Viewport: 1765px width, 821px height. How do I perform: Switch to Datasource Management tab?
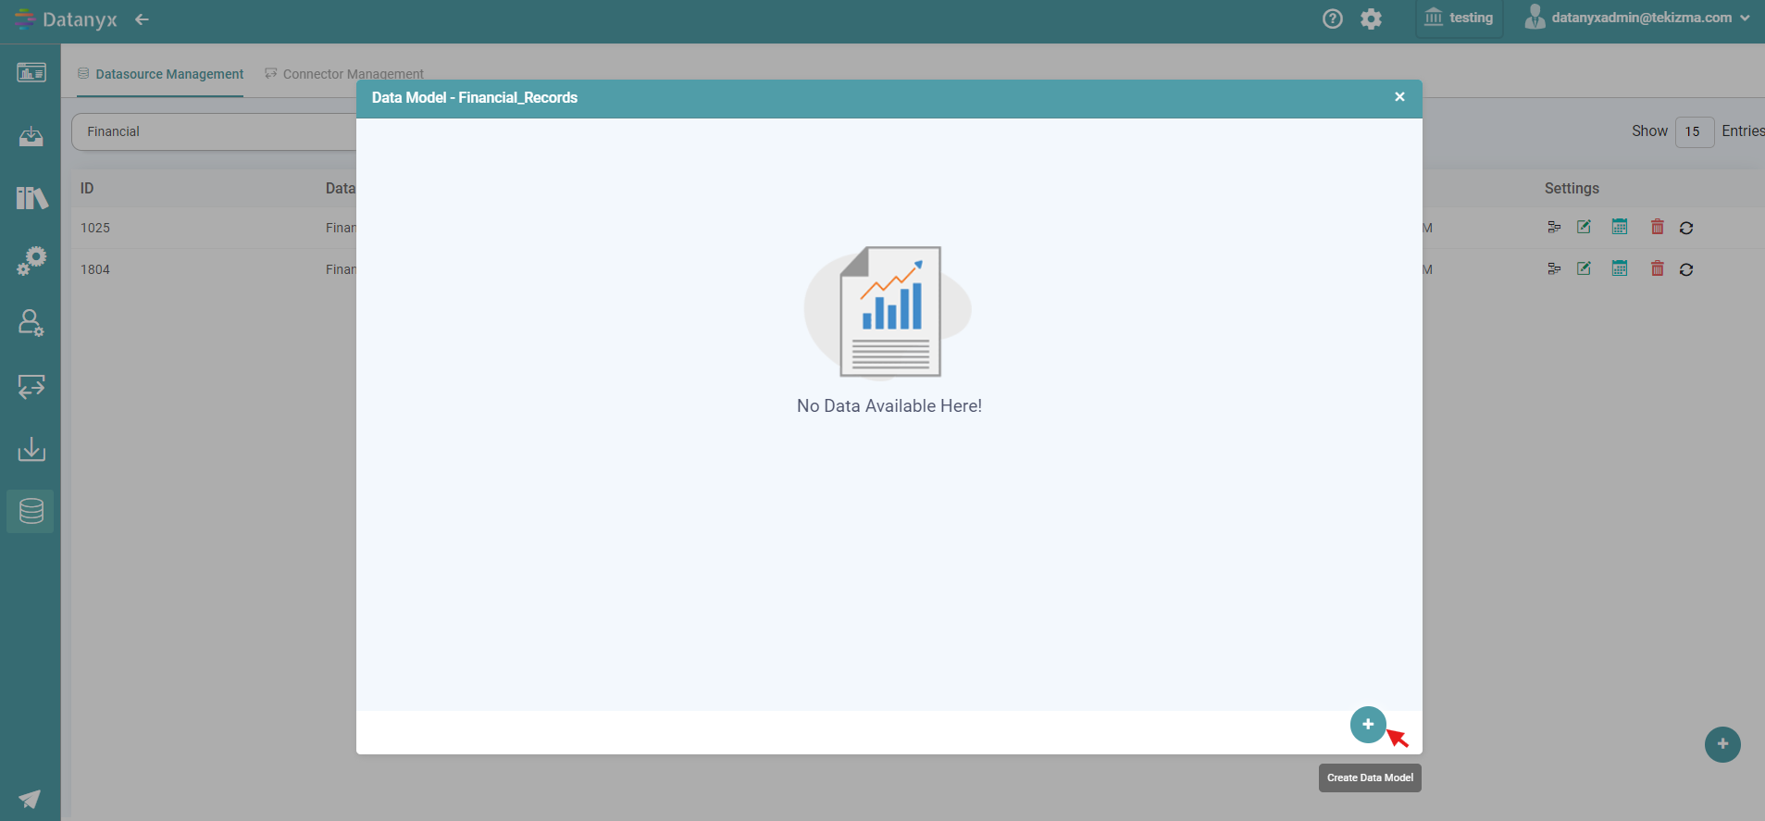click(169, 74)
